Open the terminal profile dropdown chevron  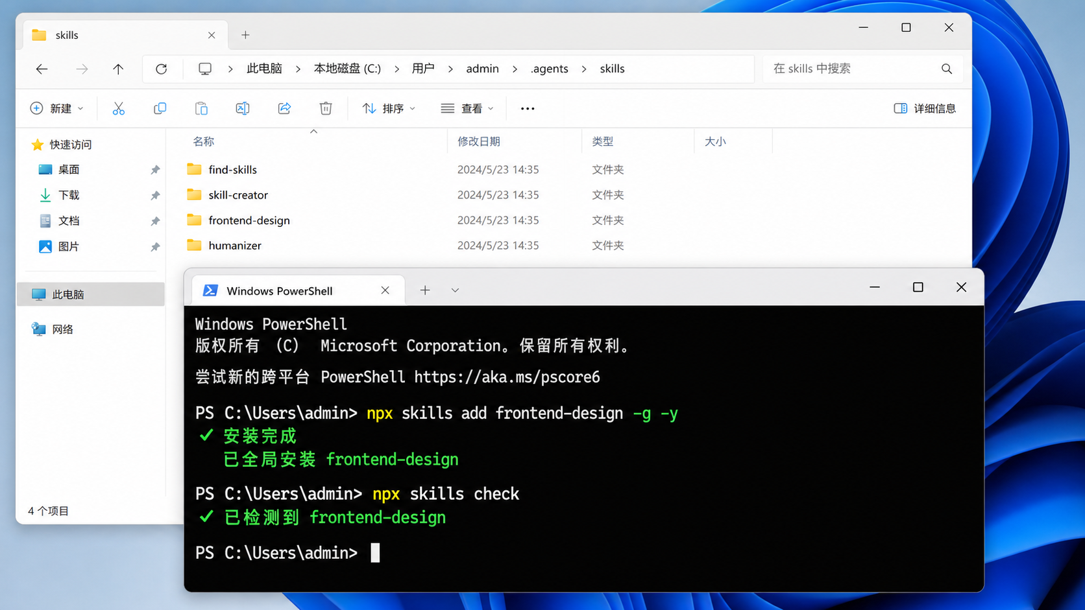pos(455,290)
